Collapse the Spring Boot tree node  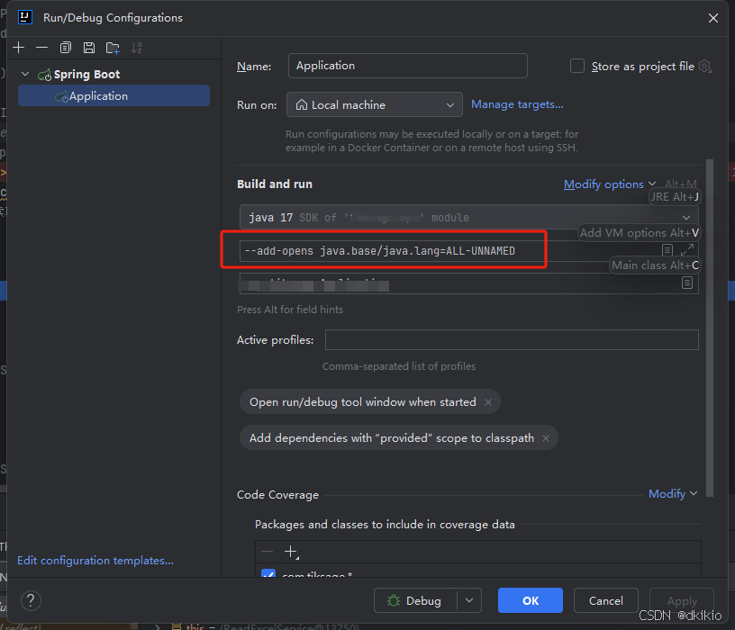(25, 74)
